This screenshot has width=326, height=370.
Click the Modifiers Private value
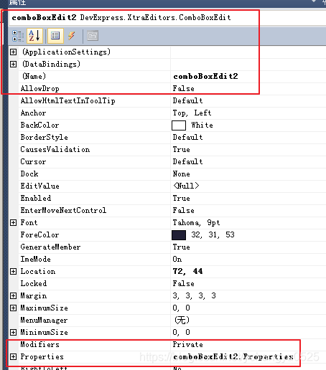[188, 345]
